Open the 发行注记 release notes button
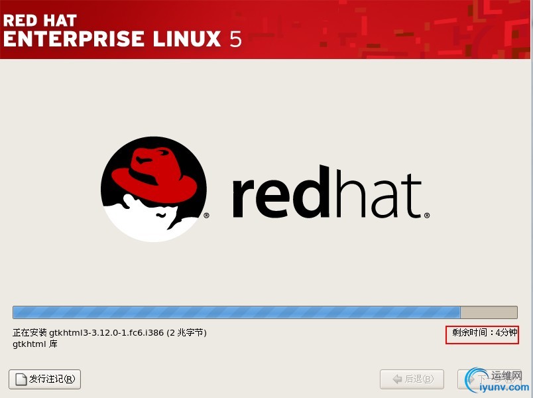 tap(44, 379)
